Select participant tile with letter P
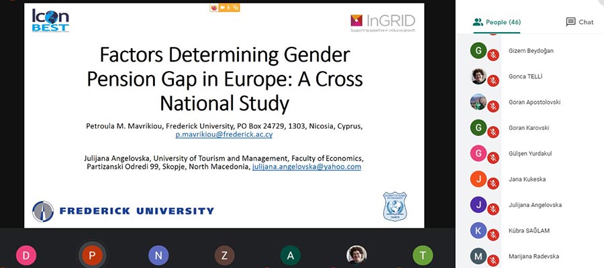The image size is (604, 268). pyautogui.click(x=91, y=255)
